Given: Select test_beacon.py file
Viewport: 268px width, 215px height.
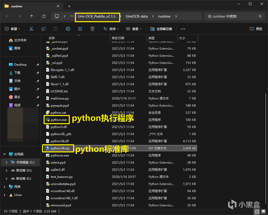Looking at the screenshot, I should (x=62, y=177).
